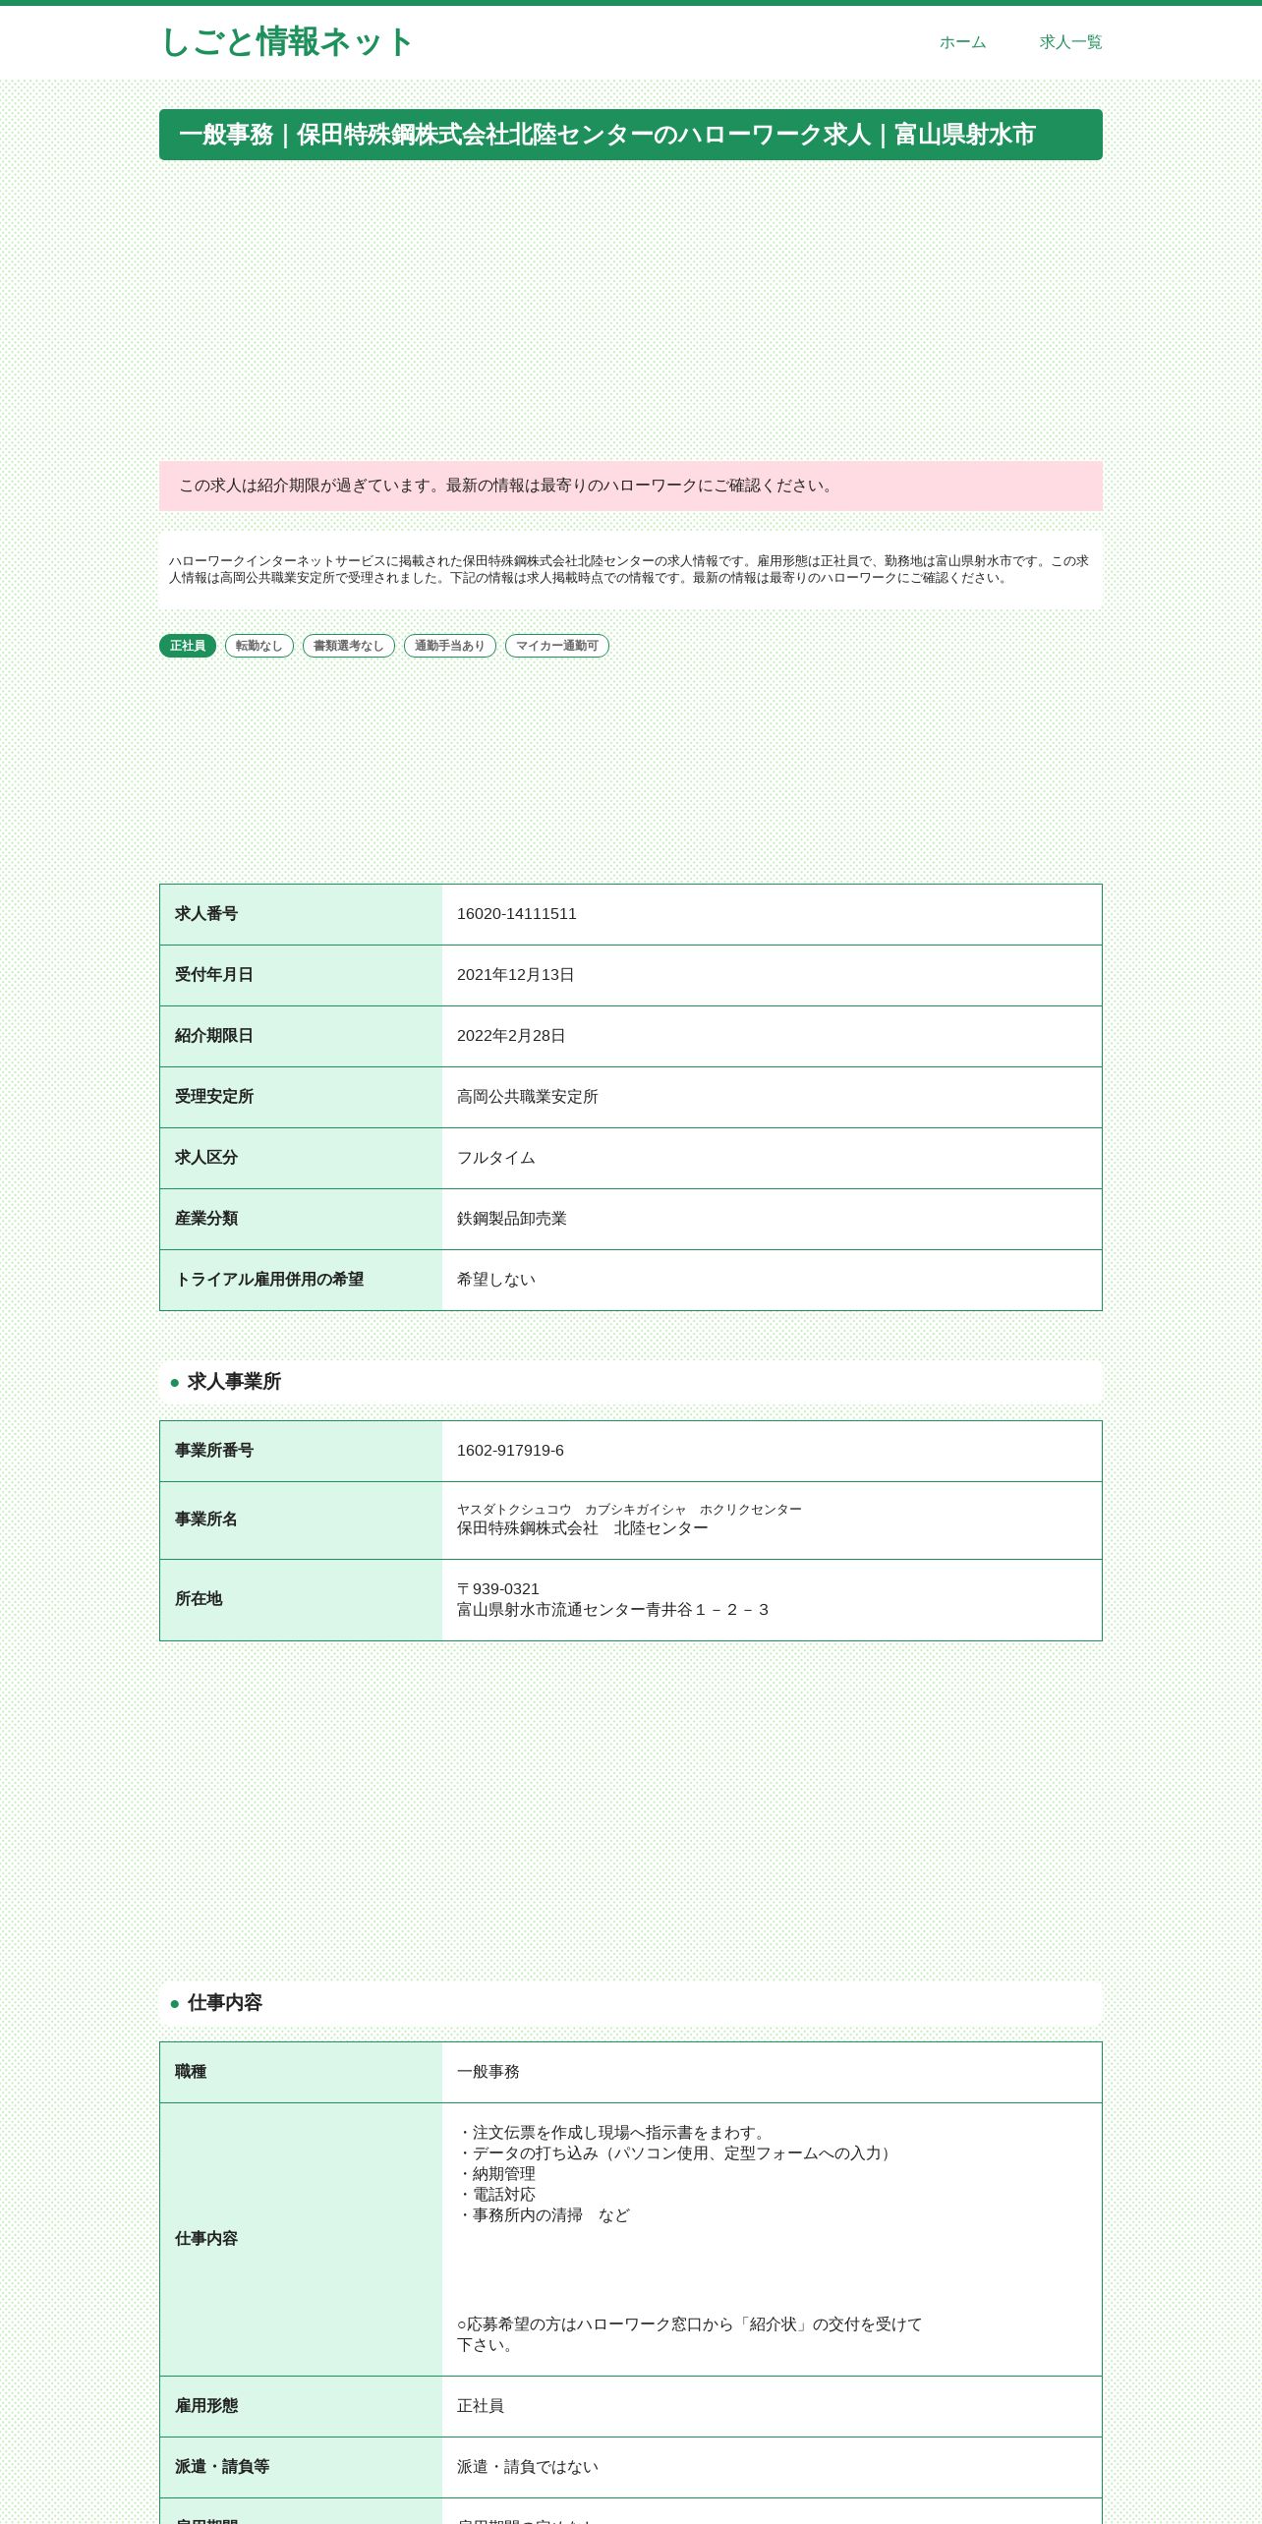The width and height of the screenshot is (1262, 2524).
Task: Select the 書類選考なし tag
Action: tap(349, 646)
